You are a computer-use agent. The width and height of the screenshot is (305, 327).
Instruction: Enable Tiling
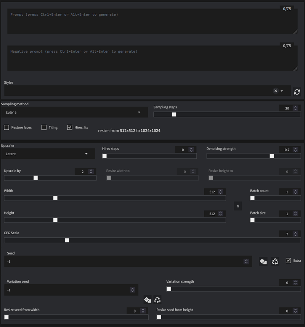pyautogui.click(x=44, y=127)
